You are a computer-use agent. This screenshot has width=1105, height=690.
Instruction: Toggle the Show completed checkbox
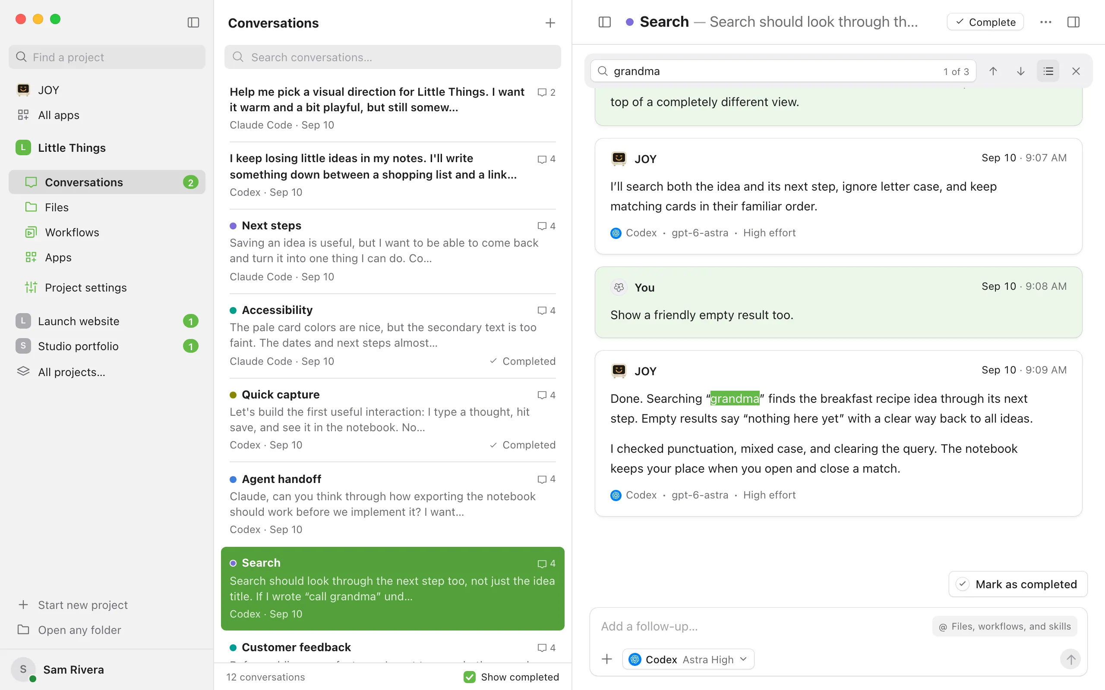pyautogui.click(x=469, y=677)
